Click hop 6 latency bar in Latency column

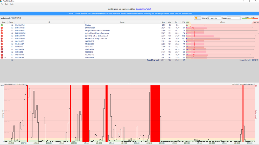click(x=203, y=39)
